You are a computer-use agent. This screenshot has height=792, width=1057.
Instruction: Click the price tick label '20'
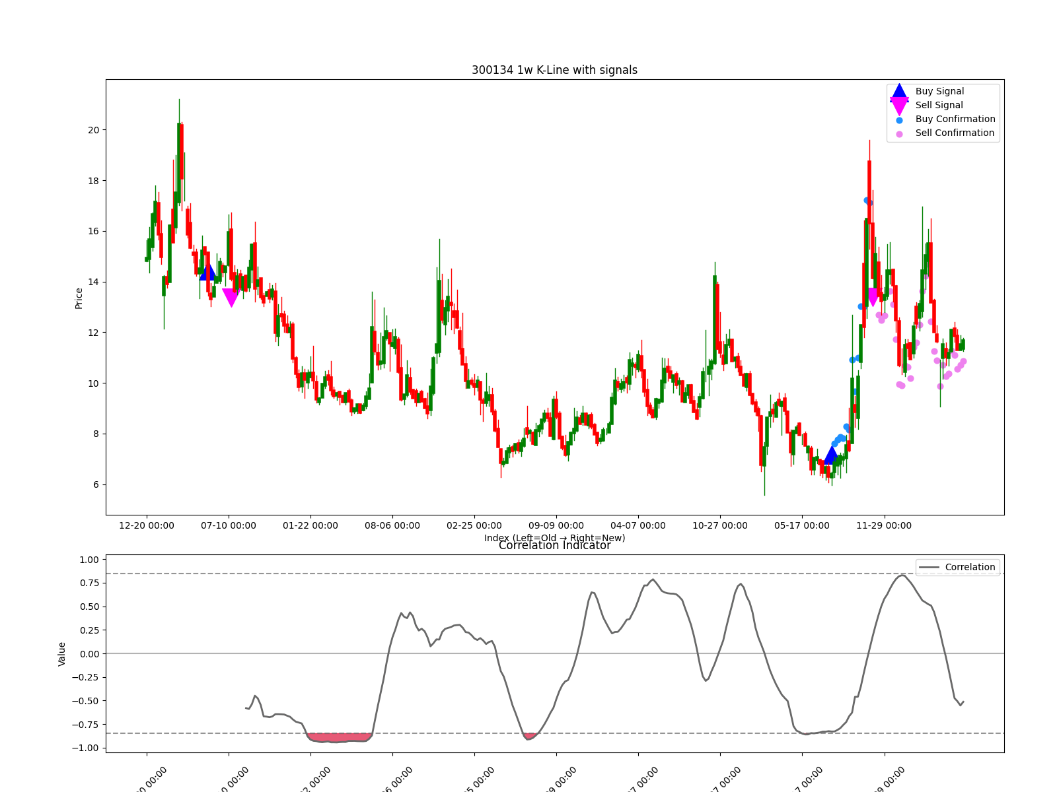pos(93,130)
